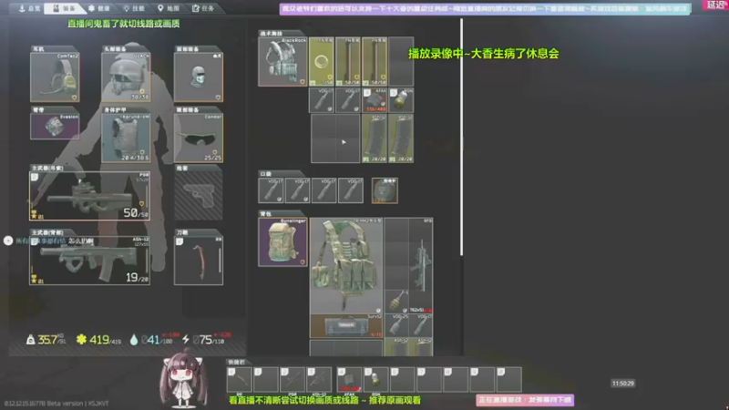Screen dimensions: 729x410
Task: Click the Condor glasses in eyewear slot
Action: (x=199, y=138)
